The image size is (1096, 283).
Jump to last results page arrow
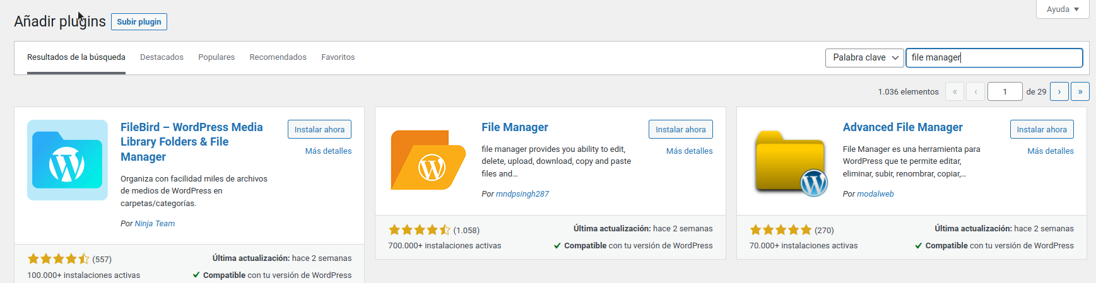point(1080,91)
